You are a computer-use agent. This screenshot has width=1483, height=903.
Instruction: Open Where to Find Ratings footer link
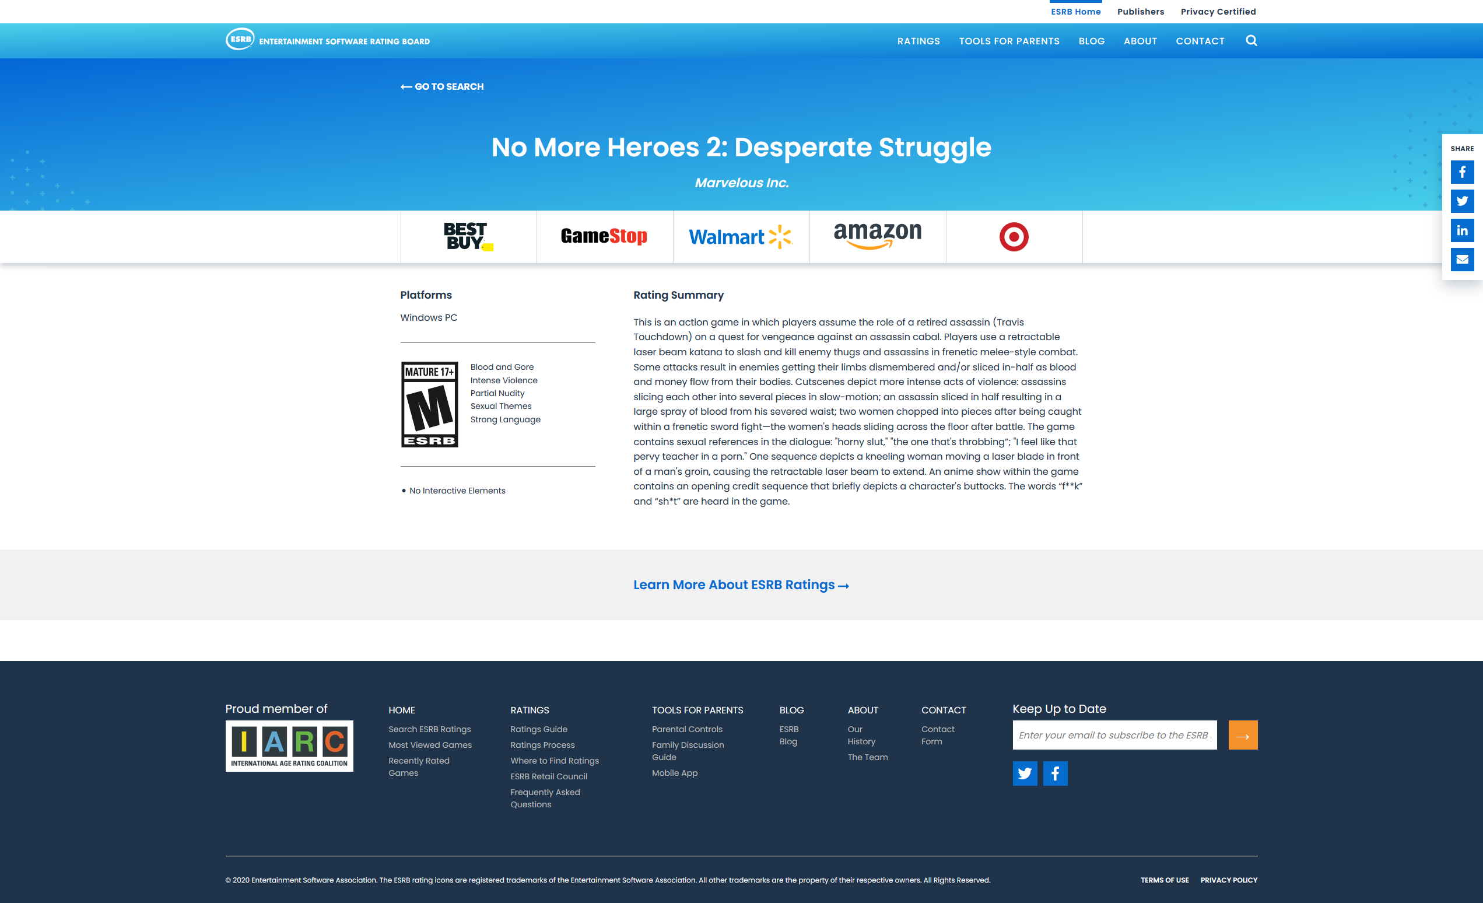tap(555, 760)
